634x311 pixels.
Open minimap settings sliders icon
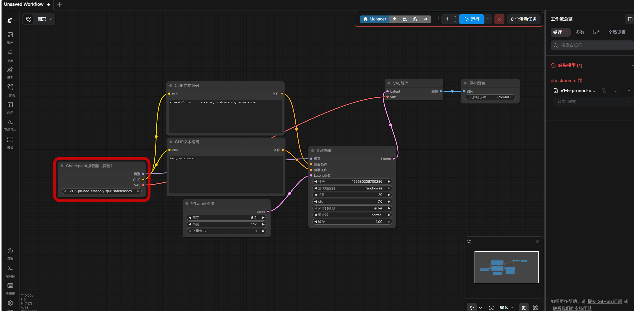click(469, 242)
